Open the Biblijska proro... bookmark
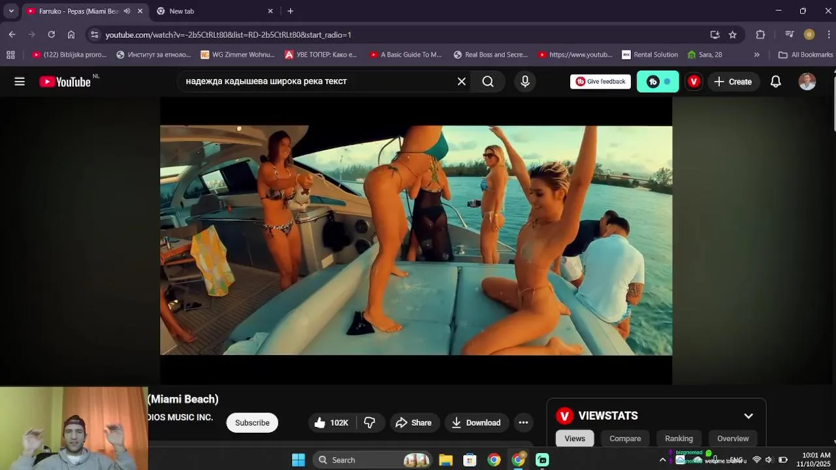This screenshot has width=836, height=470. (69, 55)
